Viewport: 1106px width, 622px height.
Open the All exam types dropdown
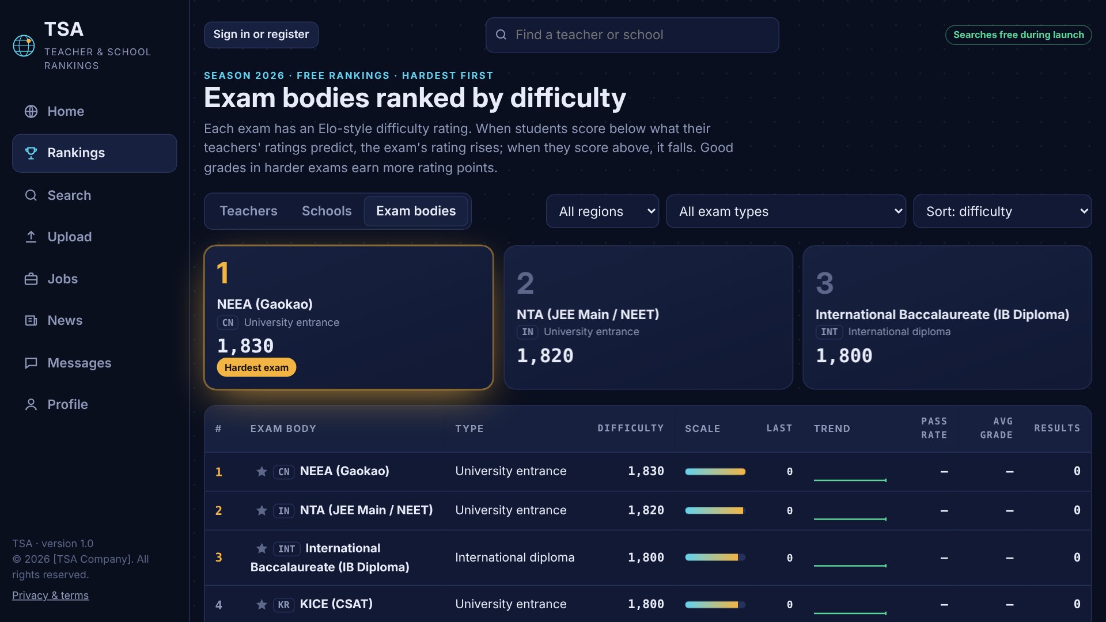coord(786,211)
